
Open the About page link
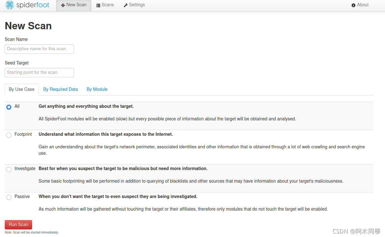click(x=360, y=5)
